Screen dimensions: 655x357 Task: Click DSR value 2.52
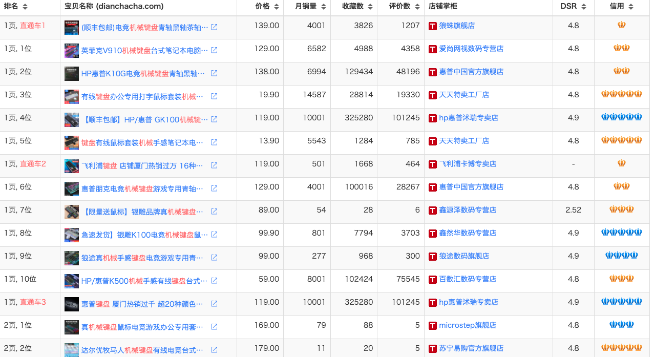(x=573, y=210)
